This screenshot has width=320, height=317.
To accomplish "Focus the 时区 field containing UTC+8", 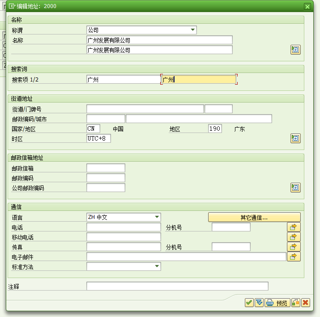I will pos(98,138).
